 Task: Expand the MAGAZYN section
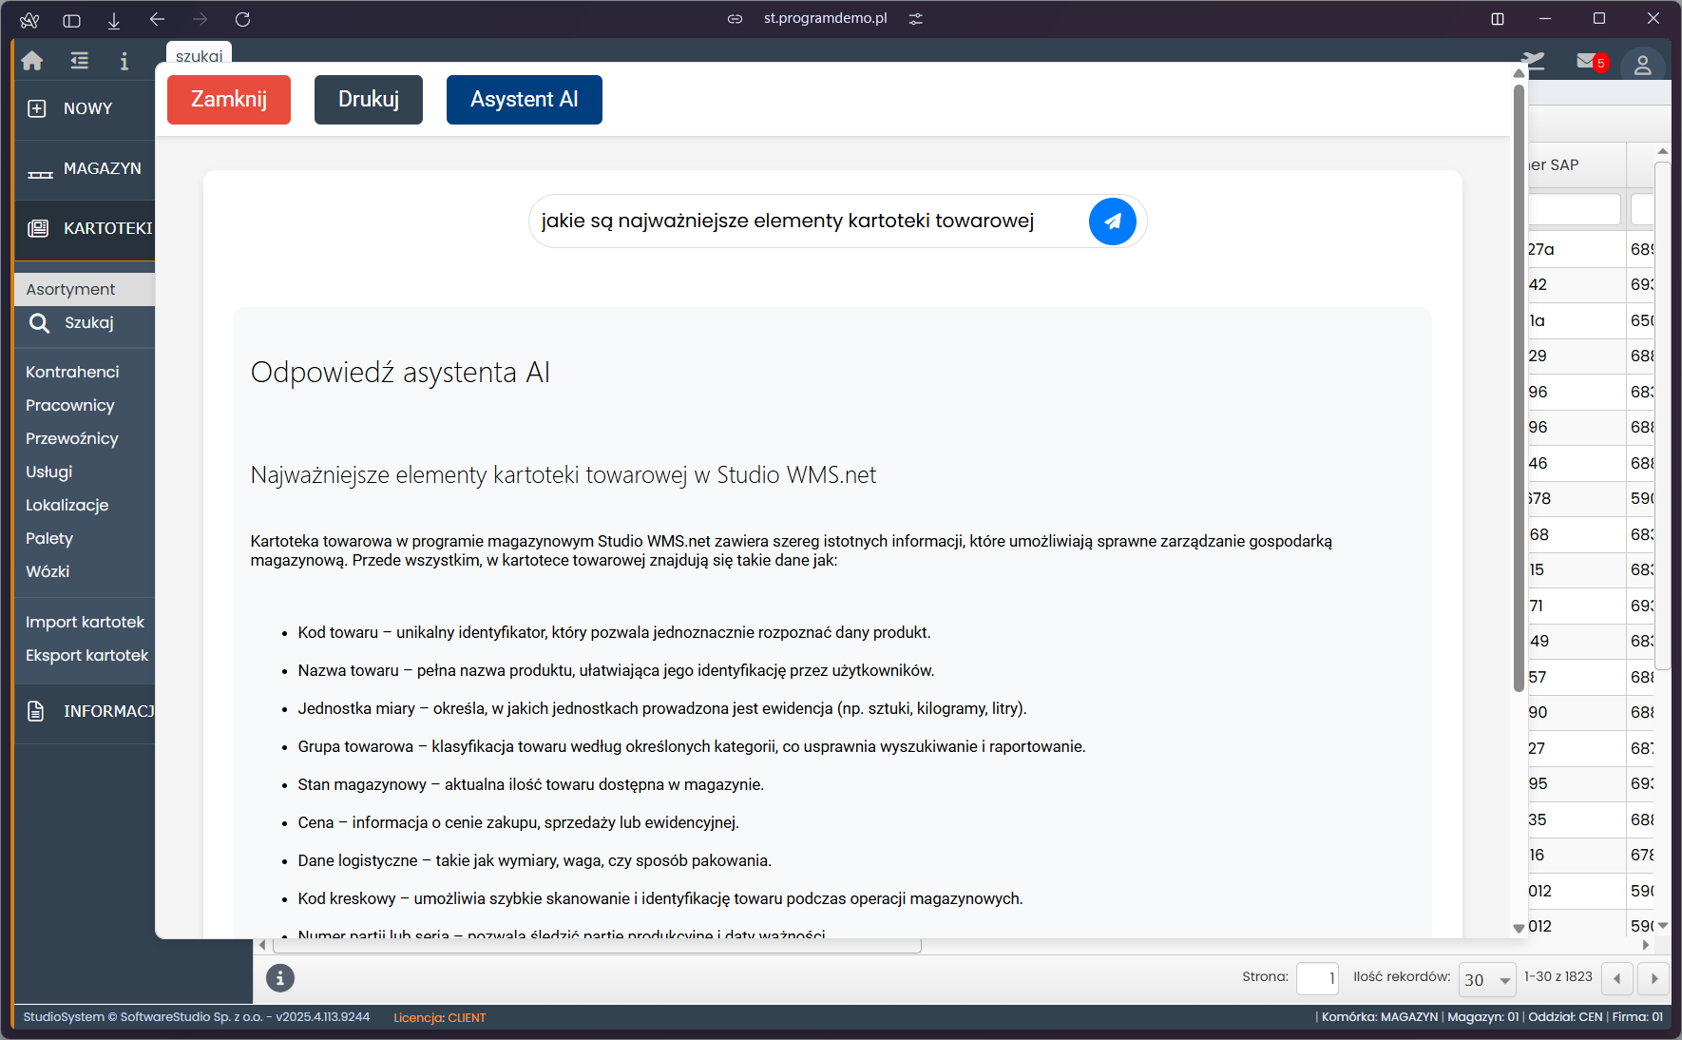(x=100, y=168)
